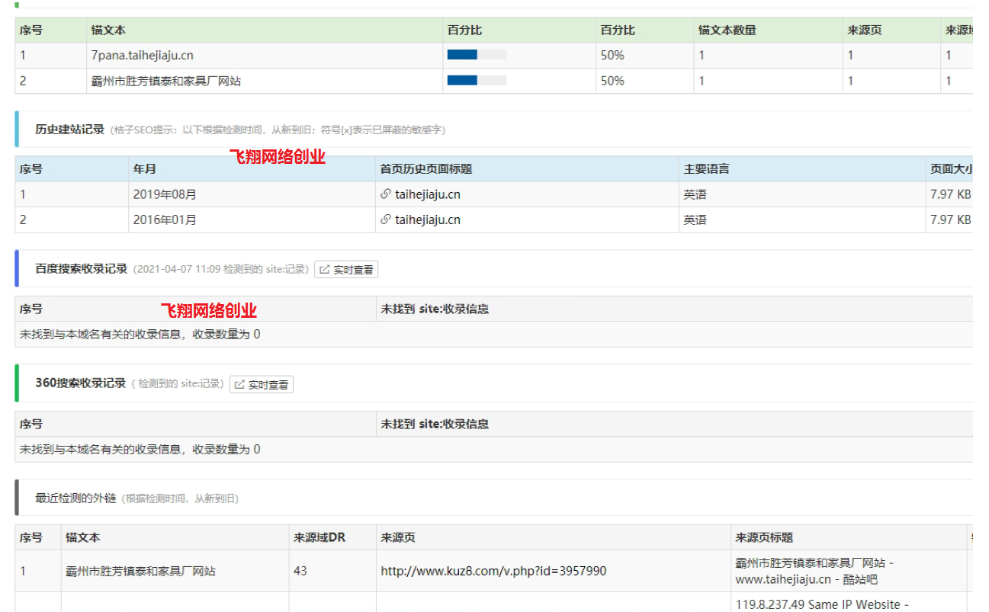
Task: Click 年月 column header in history table
Action: pyautogui.click(x=144, y=169)
